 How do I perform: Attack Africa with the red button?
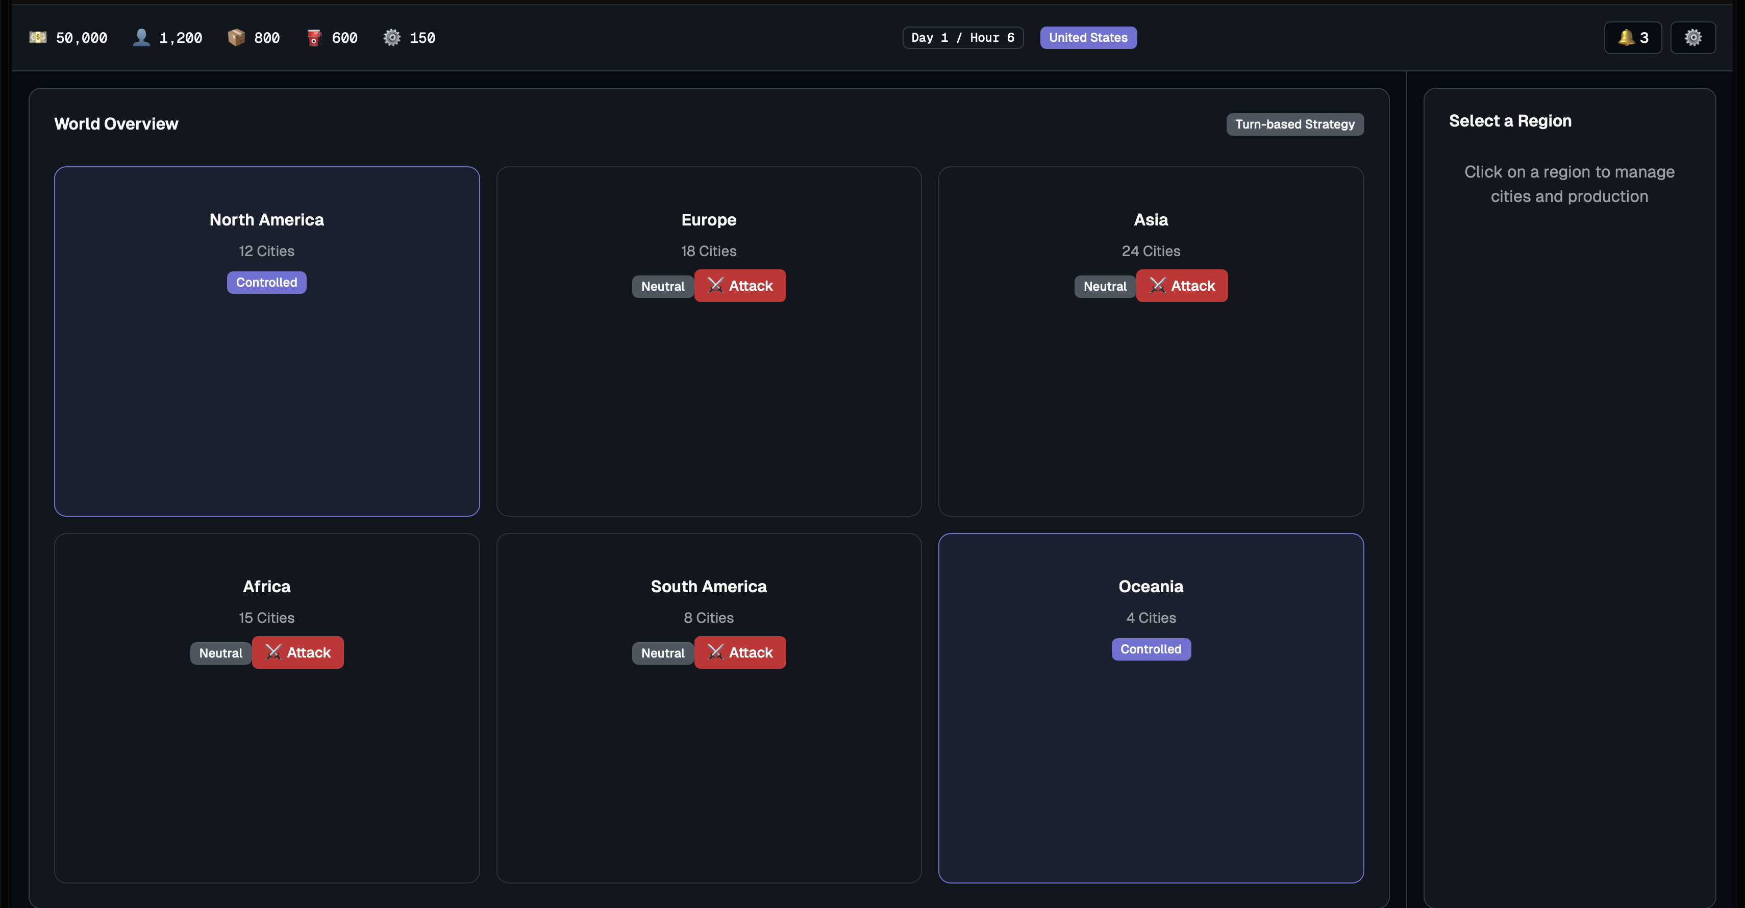(x=297, y=652)
